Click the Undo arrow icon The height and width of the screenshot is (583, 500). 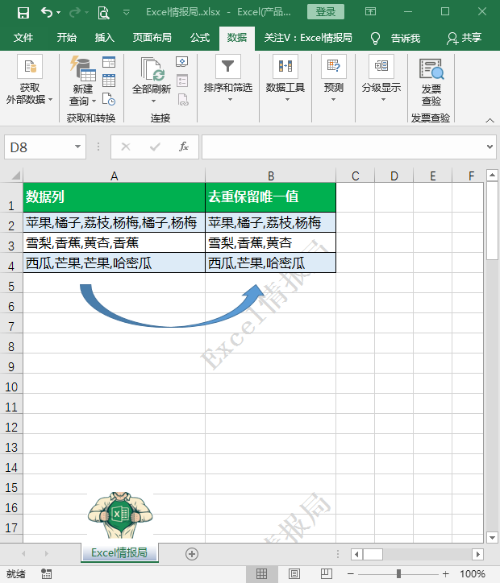click(x=46, y=12)
